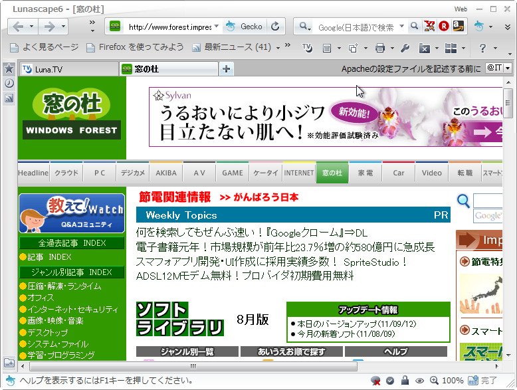517x390 pixels.
Task: Open the Rakuten search icon
Action: coord(444,26)
